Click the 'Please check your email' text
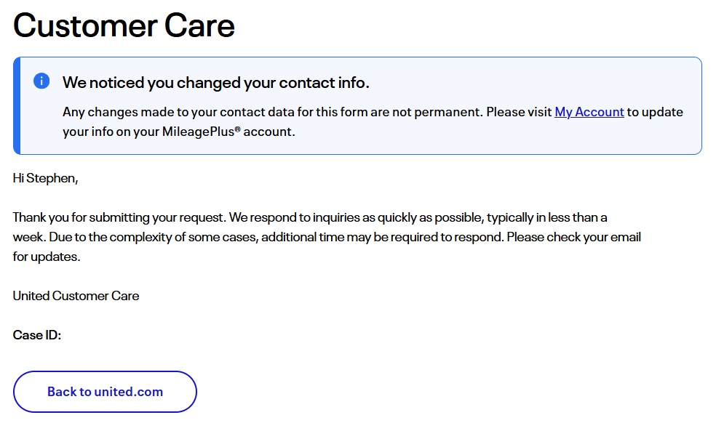 (x=573, y=237)
